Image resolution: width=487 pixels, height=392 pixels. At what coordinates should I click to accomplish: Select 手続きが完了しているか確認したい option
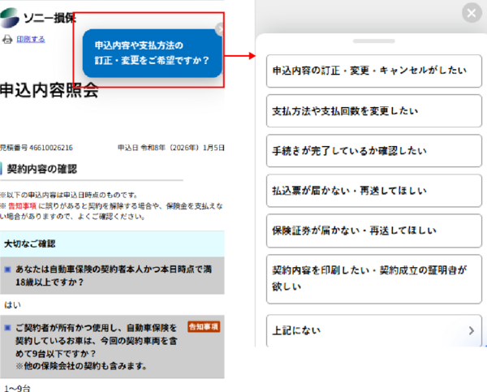(374, 151)
